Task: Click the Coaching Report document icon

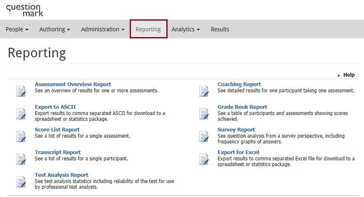Action: [204, 91]
